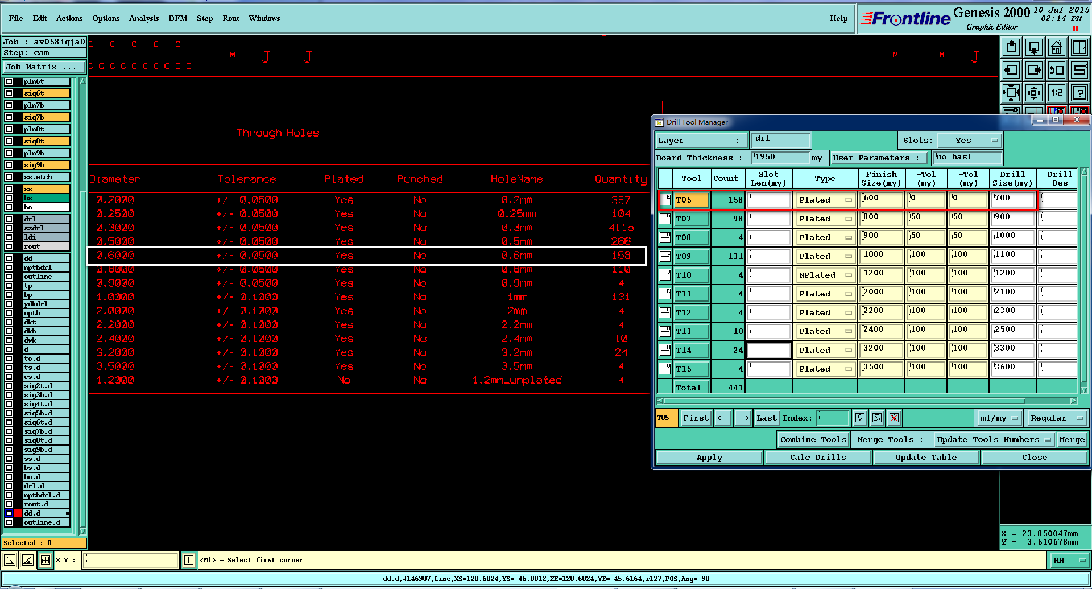This screenshot has width=1092, height=589.
Task: Click the S-shaped serpentine path icon
Action: (1079, 70)
